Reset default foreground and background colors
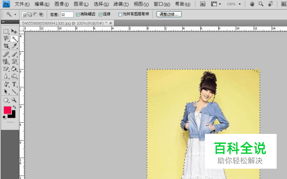 click(5, 117)
